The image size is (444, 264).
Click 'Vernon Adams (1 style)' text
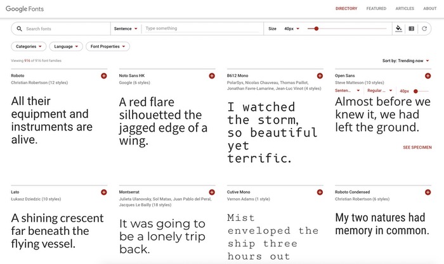point(249,199)
